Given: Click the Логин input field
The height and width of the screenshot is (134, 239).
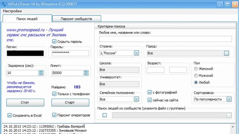Looking at the screenshot, I should [25, 53].
